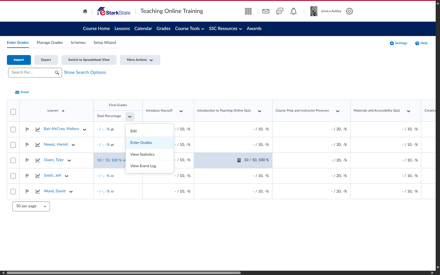Open the 50 per page selector
Screen dimensions: 440x275
point(31,206)
